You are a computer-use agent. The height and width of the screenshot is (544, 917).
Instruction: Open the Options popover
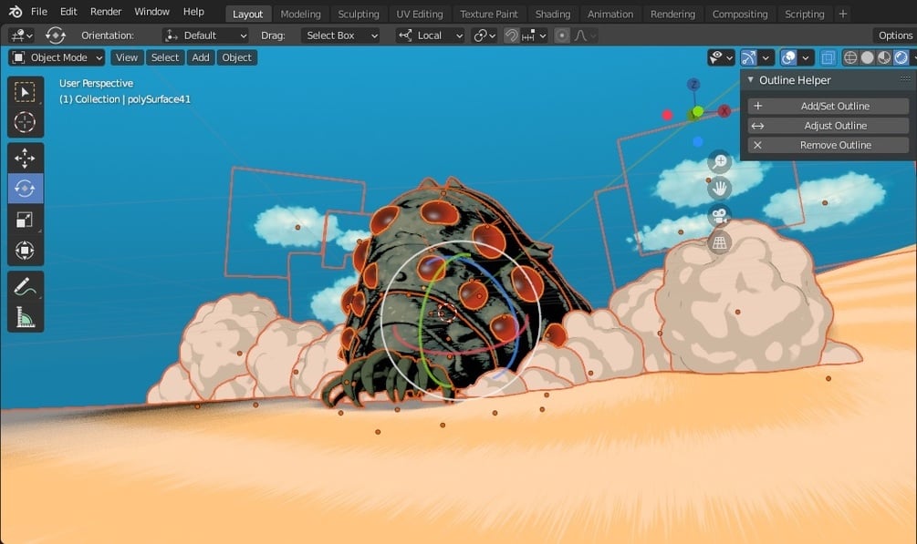(895, 36)
